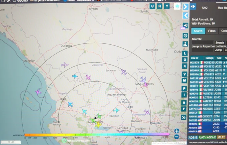
Task: Select the small cyan aircraft west of Zacatecas
Action: point(75,76)
